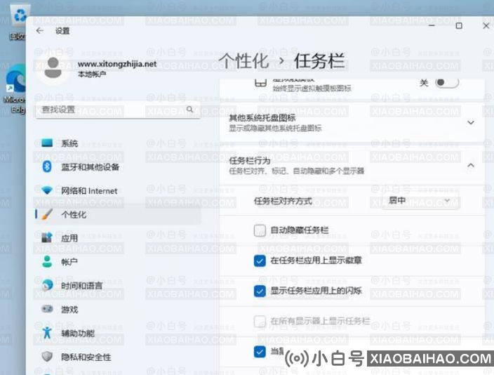The image size is (494, 375).
Task: Click the Bluetooth icon beside 蓝牙和其他设备
Action: 47,166
